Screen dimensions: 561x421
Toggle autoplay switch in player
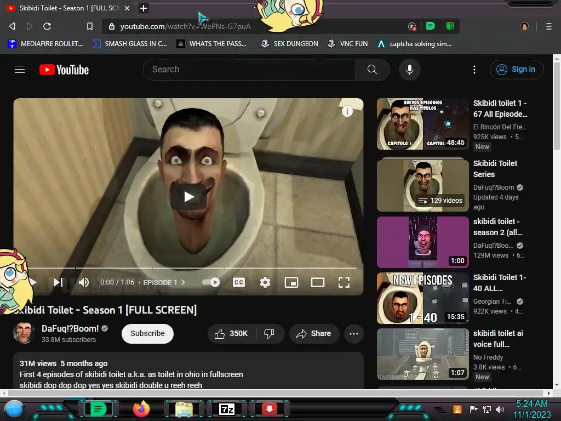point(211,282)
